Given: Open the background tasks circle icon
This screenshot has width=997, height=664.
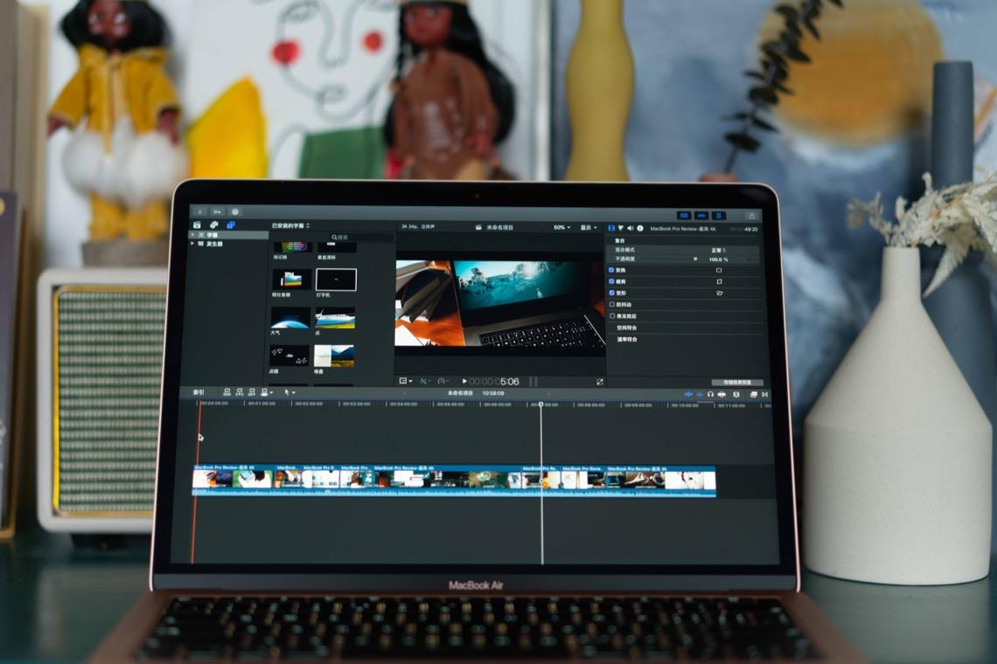Looking at the screenshot, I should pyautogui.click(x=235, y=211).
